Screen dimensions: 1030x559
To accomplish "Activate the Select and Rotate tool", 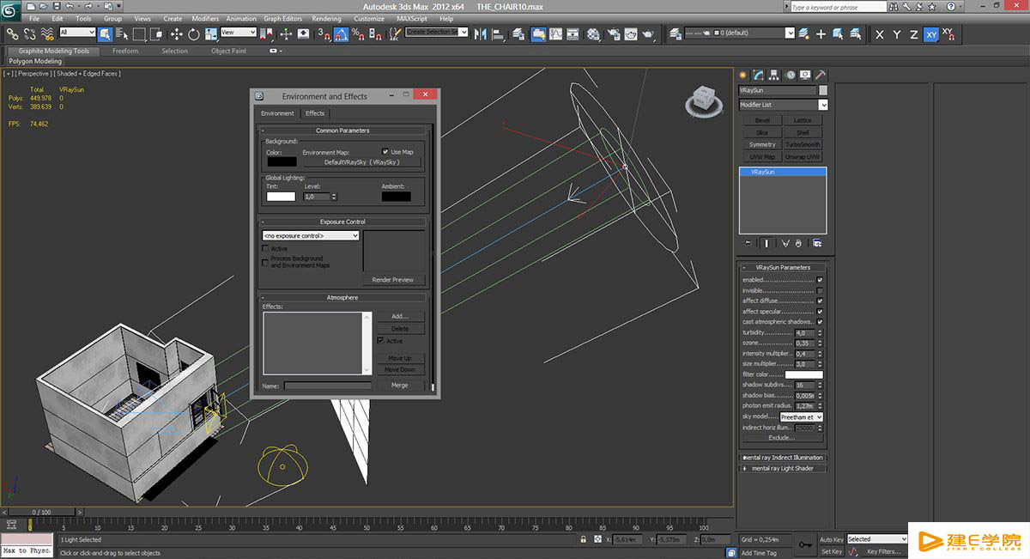I will point(194,34).
